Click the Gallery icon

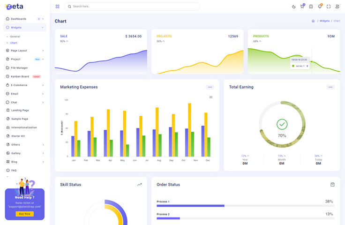pos(8,153)
